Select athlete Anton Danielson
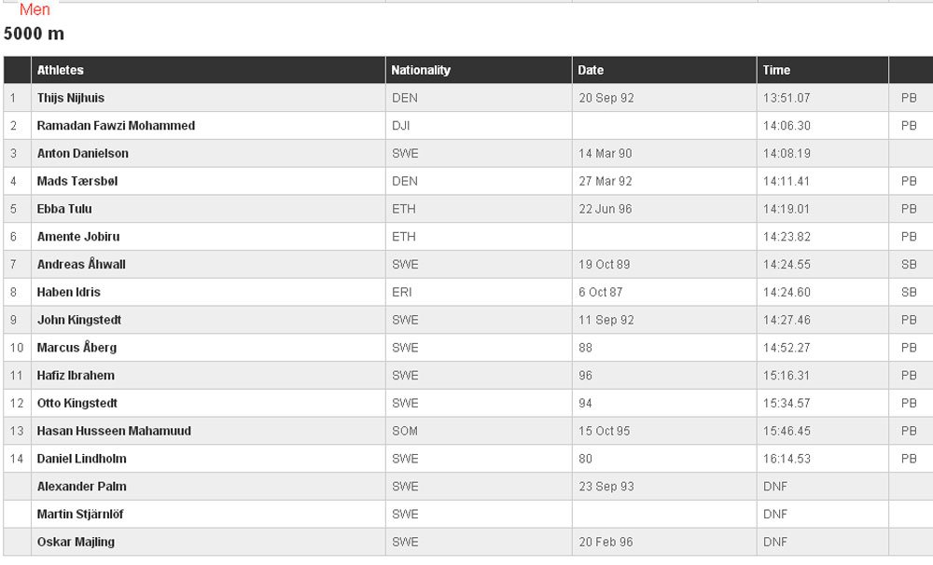This screenshot has width=933, height=565. (83, 154)
